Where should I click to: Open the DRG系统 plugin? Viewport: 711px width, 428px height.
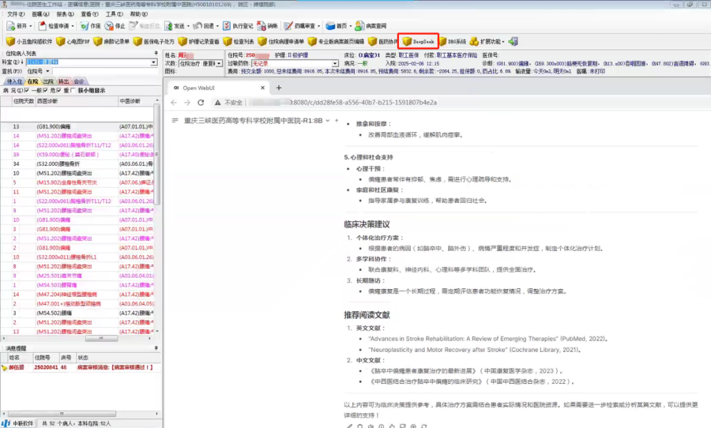tap(452, 41)
